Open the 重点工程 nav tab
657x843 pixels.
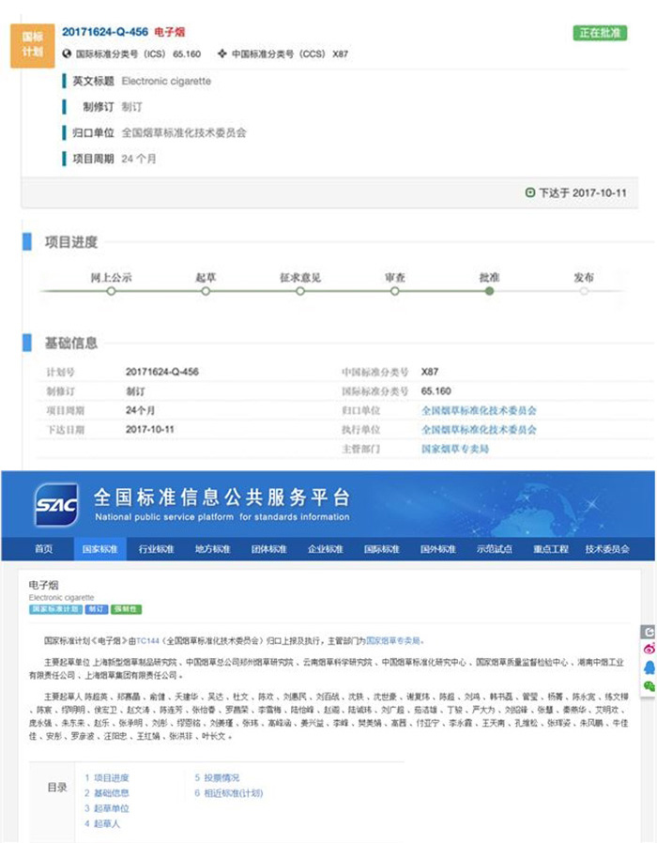551,549
